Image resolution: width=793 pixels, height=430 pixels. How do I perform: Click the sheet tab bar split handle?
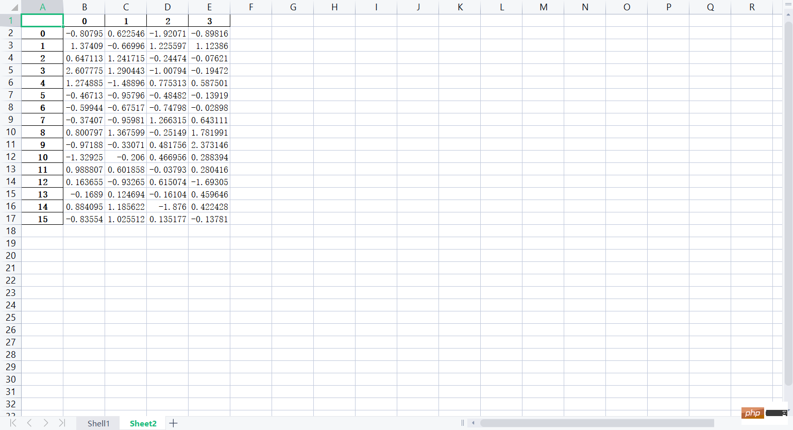coord(462,423)
